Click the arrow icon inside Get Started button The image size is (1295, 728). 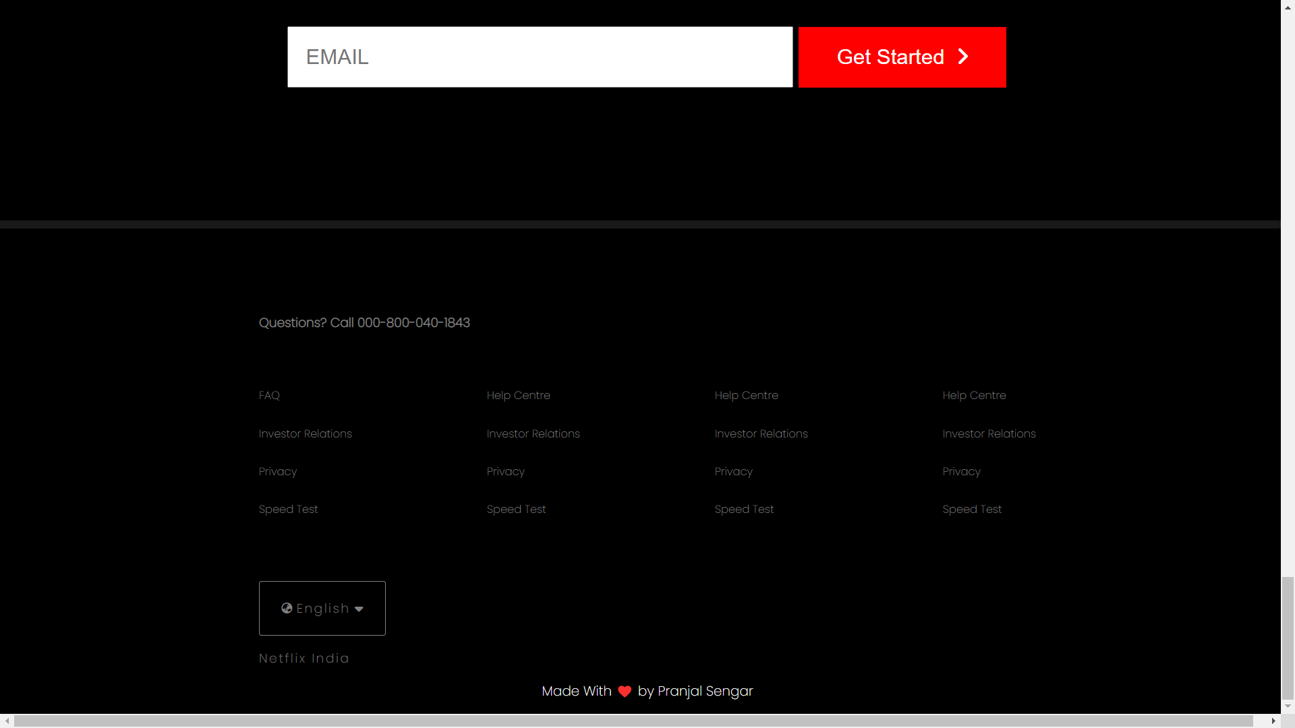pos(962,57)
